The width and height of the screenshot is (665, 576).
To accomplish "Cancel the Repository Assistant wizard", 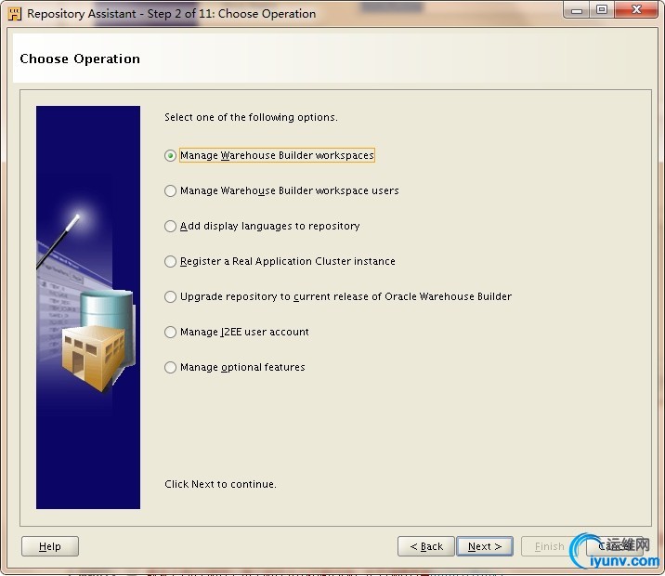I will [615, 546].
